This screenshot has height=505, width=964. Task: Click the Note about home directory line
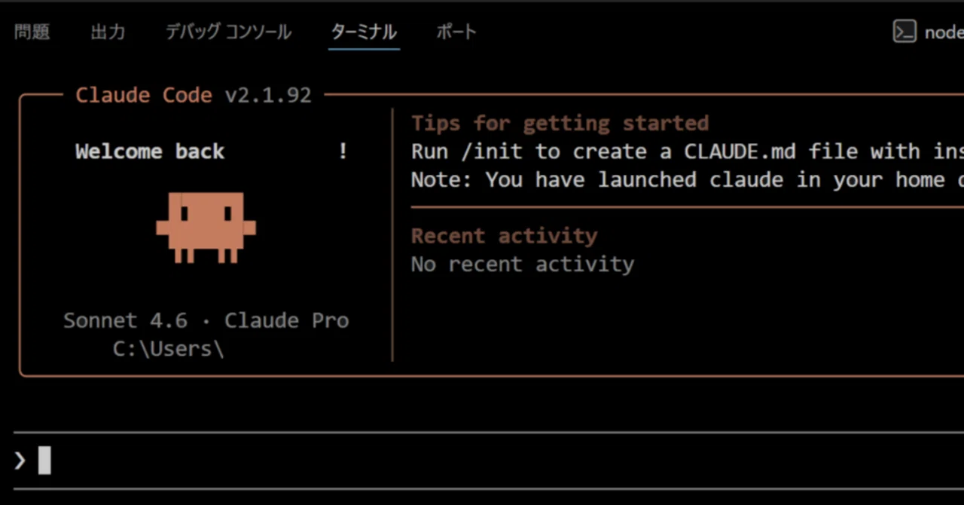688,180
